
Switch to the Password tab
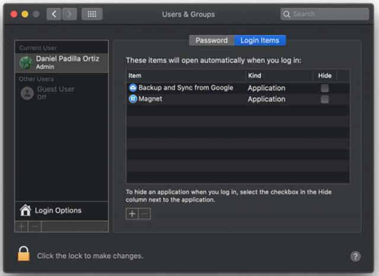[211, 40]
